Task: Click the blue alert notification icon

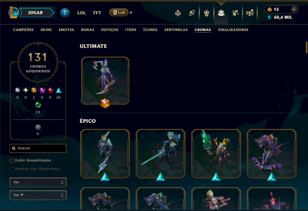Action: point(65,13)
